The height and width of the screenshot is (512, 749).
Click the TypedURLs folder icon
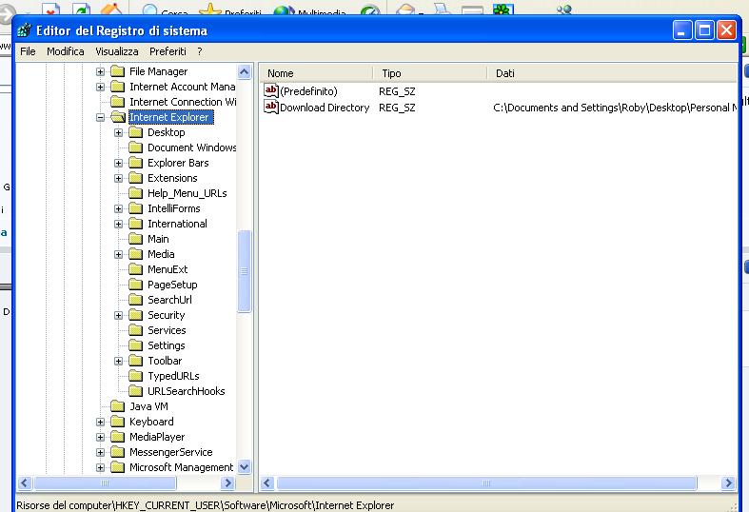136,376
